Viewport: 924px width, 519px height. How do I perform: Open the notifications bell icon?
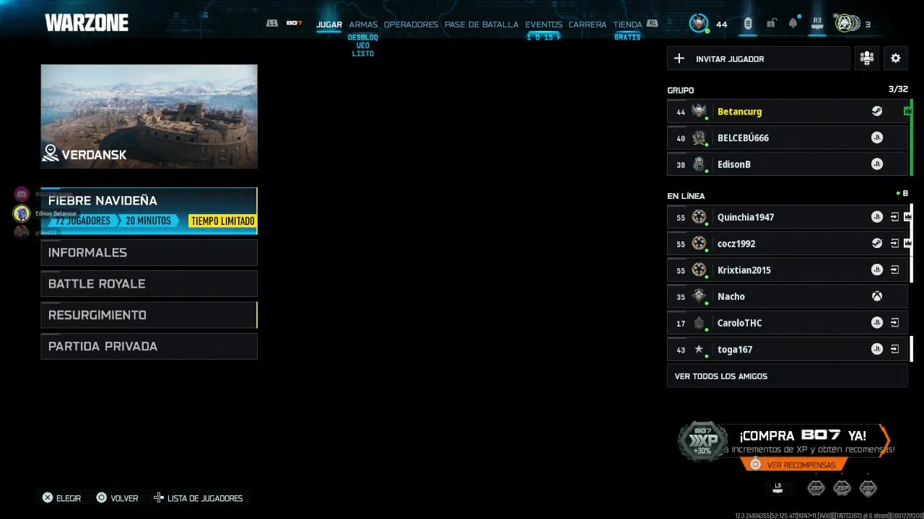pyautogui.click(x=793, y=23)
